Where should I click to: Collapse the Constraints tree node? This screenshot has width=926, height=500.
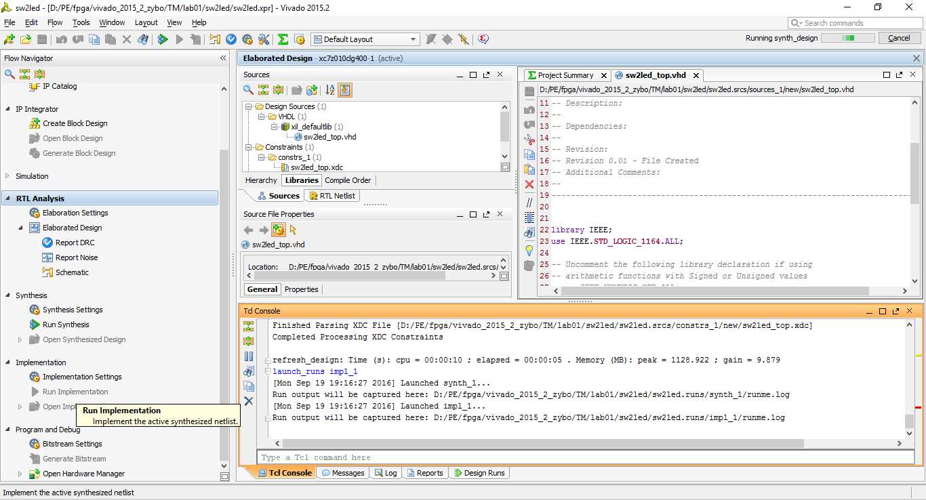click(x=249, y=147)
